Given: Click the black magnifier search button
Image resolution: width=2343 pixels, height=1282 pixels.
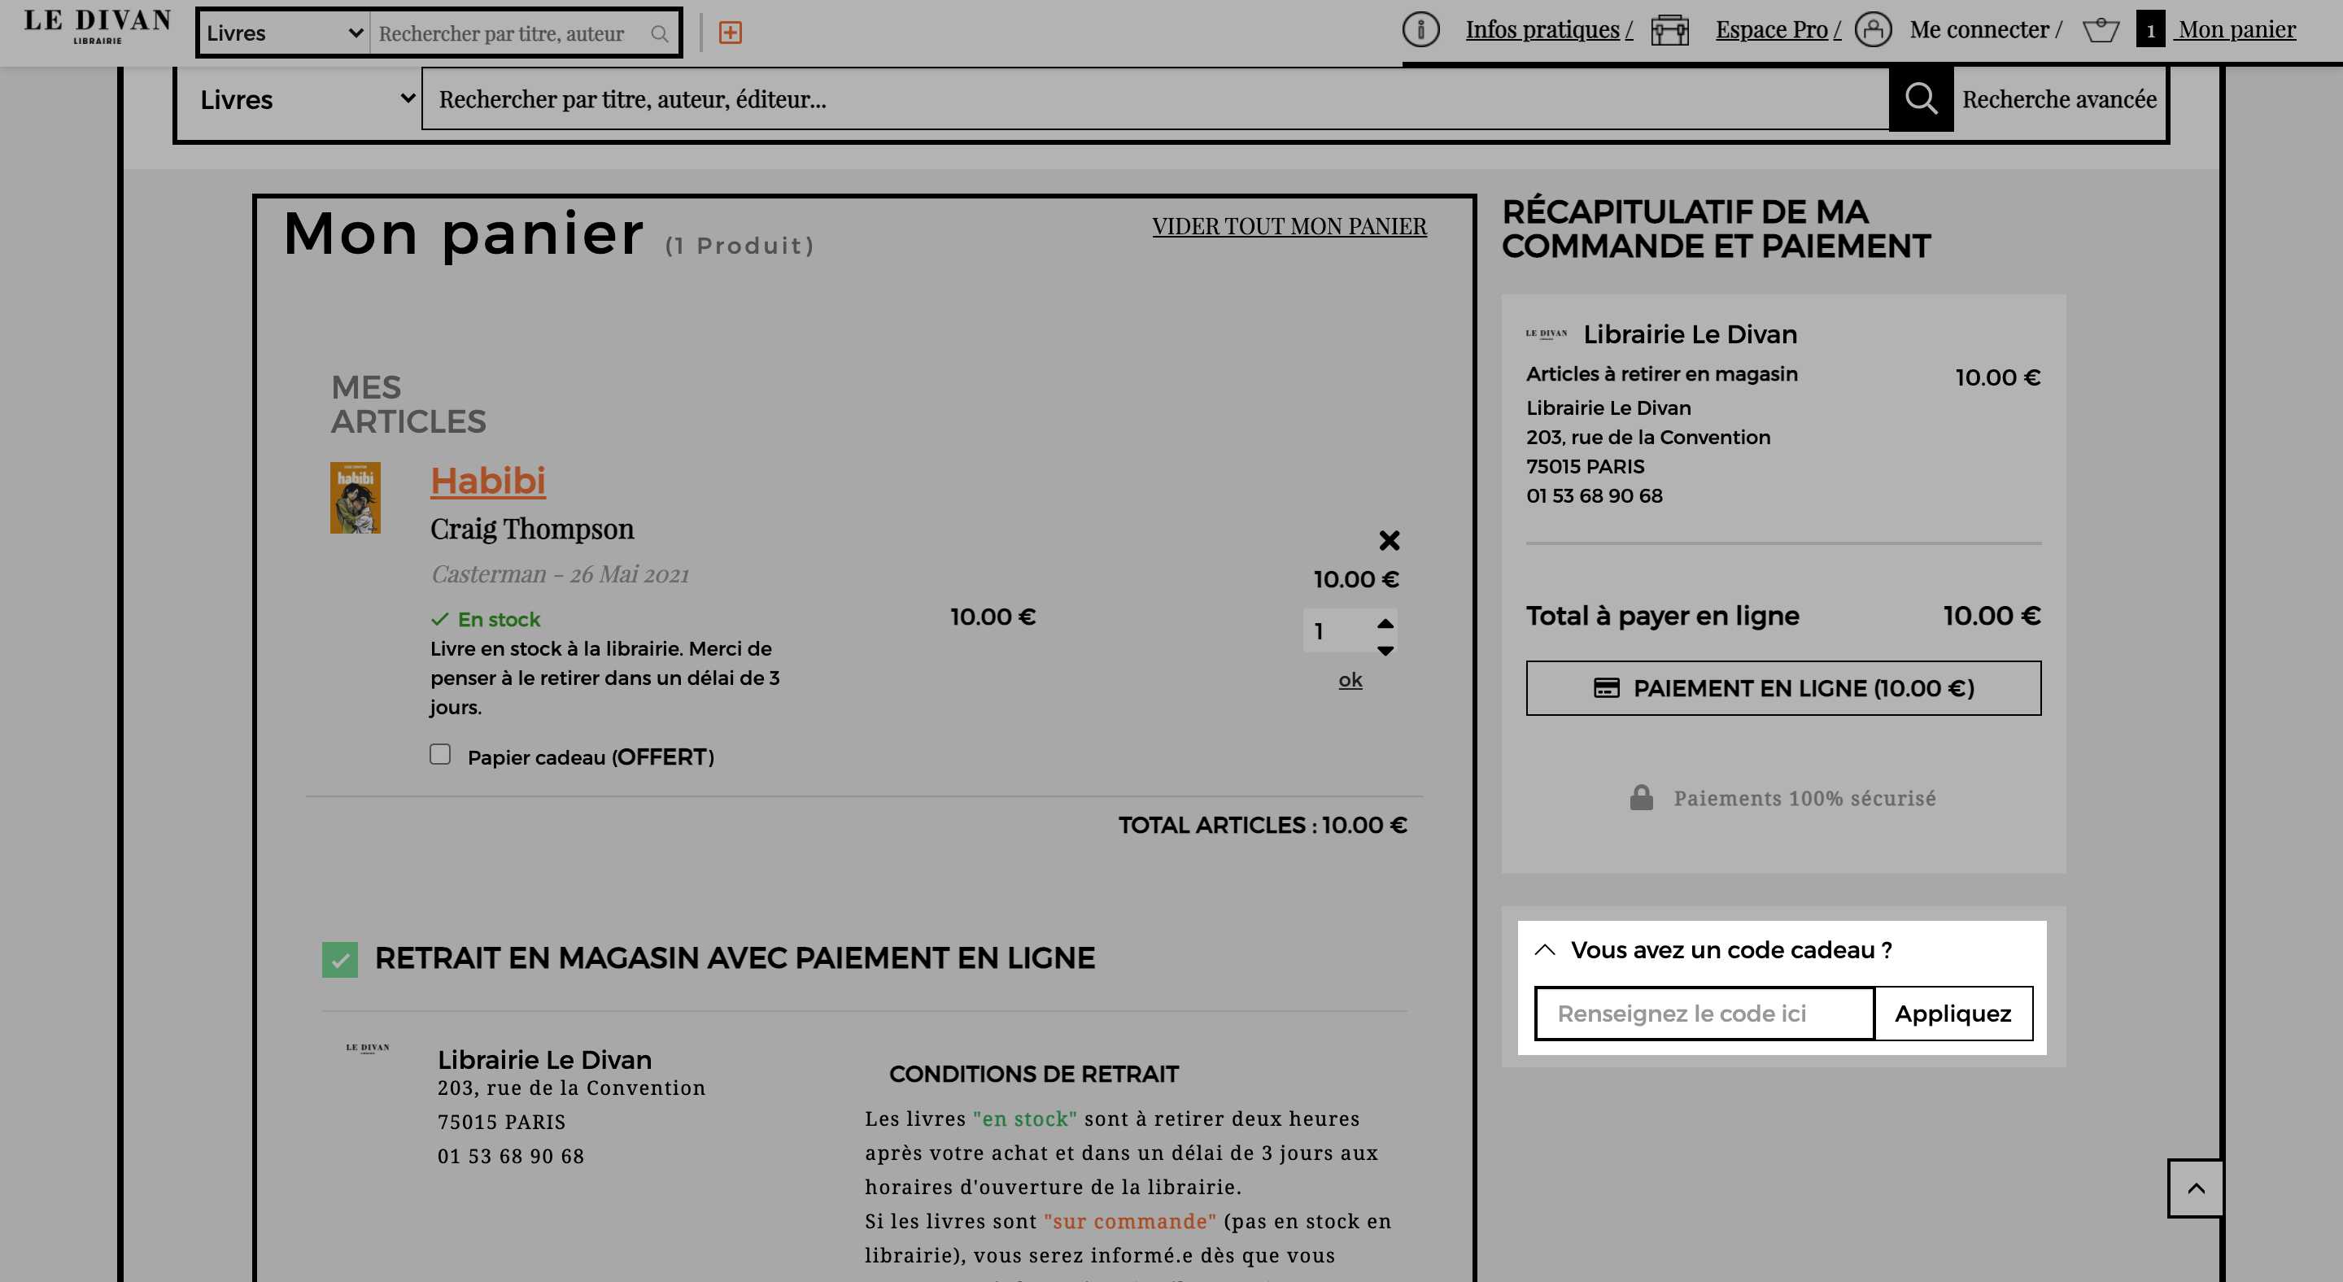Looking at the screenshot, I should (1920, 98).
